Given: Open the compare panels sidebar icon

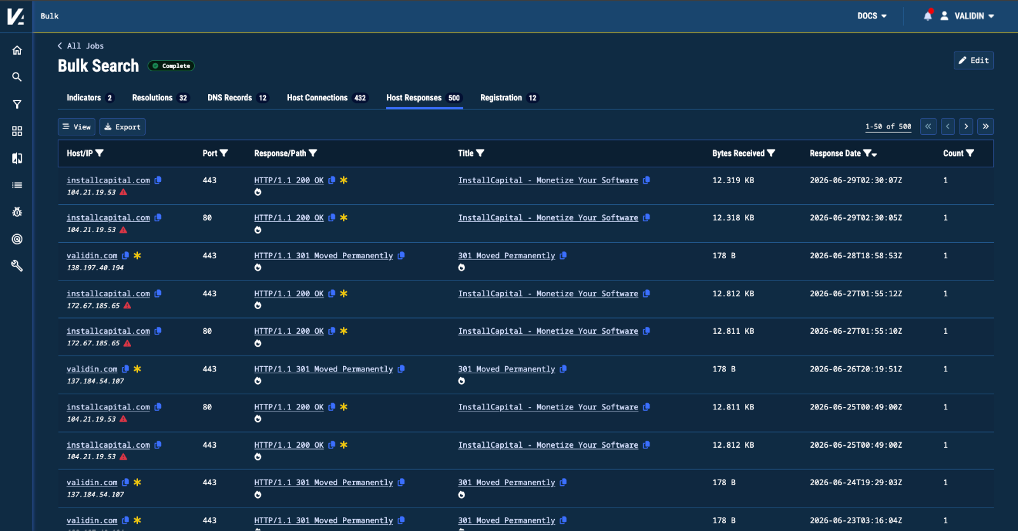Looking at the screenshot, I should pyautogui.click(x=17, y=158).
